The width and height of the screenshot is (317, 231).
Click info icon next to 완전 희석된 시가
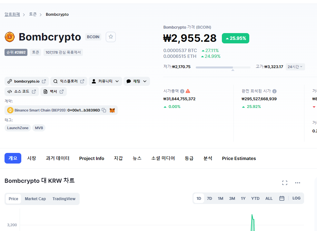(x=274, y=91)
